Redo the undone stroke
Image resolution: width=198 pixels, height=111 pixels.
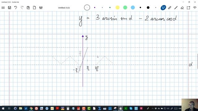22,8
